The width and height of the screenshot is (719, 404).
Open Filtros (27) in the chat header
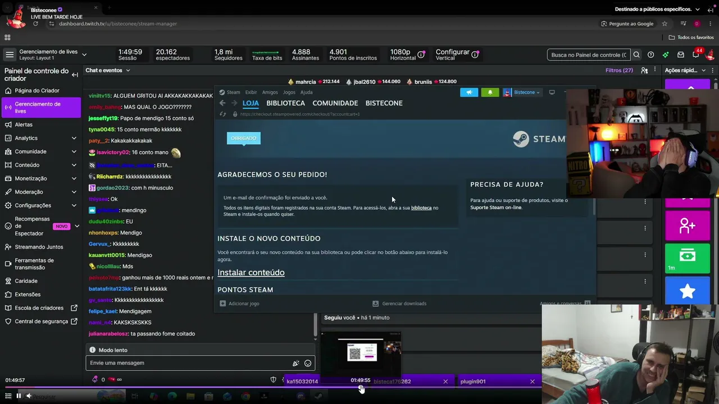point(619,70)
